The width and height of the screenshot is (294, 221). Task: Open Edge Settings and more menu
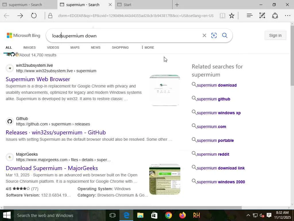click(x=288, y=16)
